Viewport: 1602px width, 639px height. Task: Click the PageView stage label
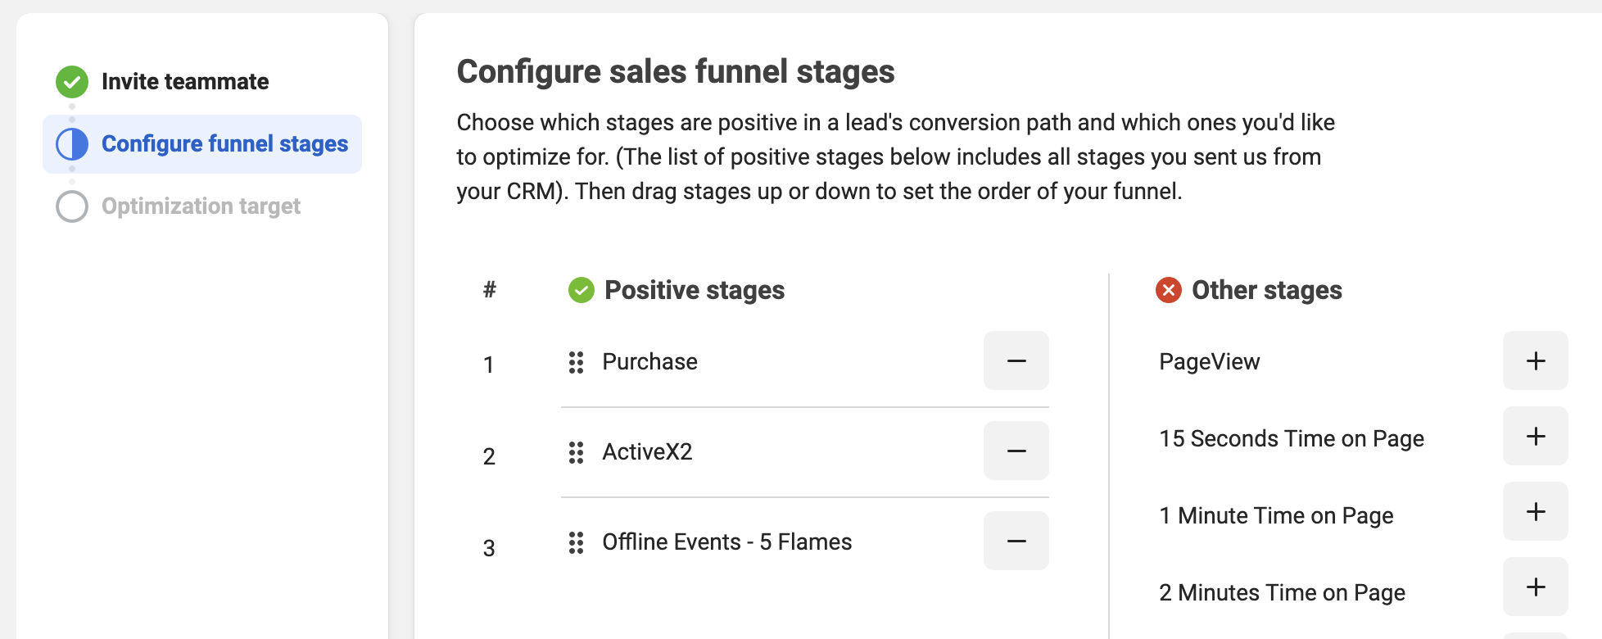point(1209,362)
